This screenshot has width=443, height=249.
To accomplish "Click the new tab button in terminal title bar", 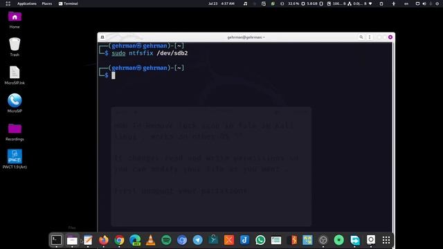I will click(x=102, y=37).
